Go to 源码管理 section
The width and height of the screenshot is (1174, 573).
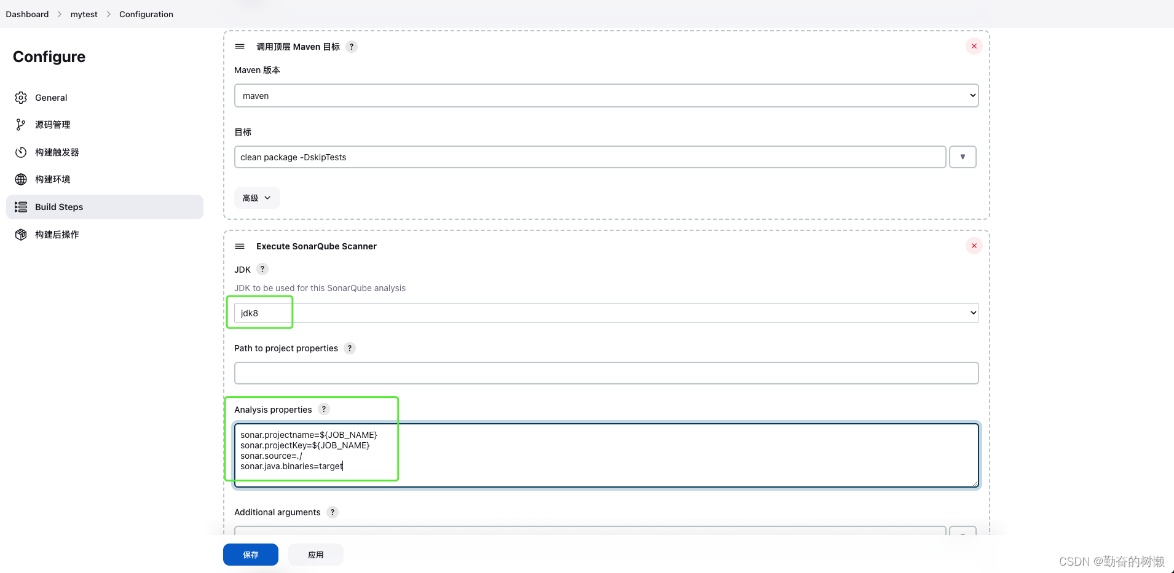(x=104, y=125)
